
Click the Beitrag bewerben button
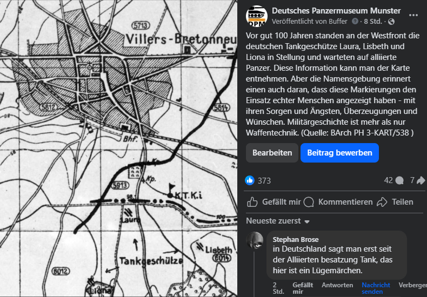click(x=339, y=153)
